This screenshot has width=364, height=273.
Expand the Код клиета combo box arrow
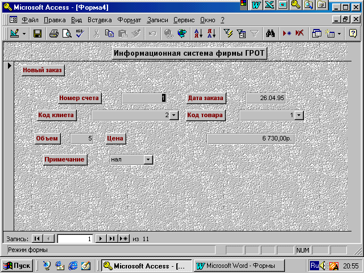point(173,115)
